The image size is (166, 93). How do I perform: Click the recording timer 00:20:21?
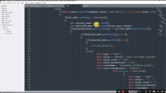(x=133, y=91)
